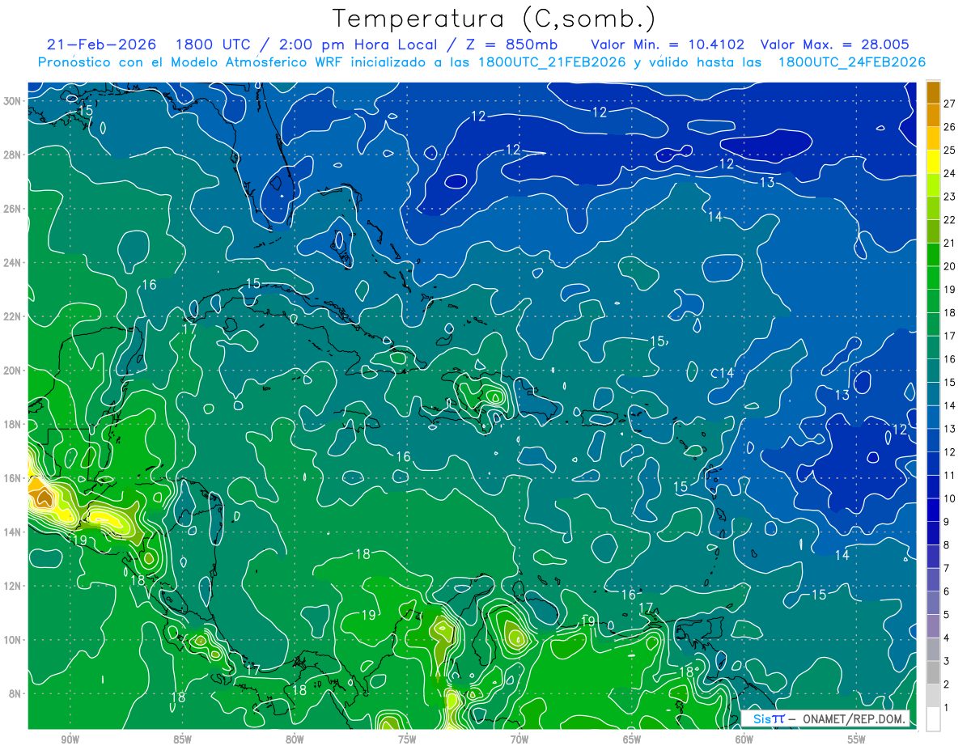Click the '16N' latitude axis label
This screenshot has height=750, width=971.
pyautogui.click(x=14, y=478)
